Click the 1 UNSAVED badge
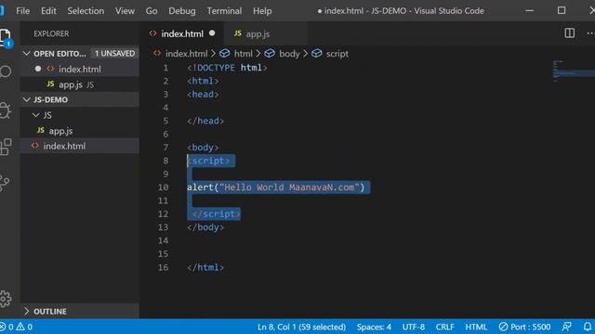Image resolution: width=595 pixels, height=334 pixels. click(x=114, y=54)
